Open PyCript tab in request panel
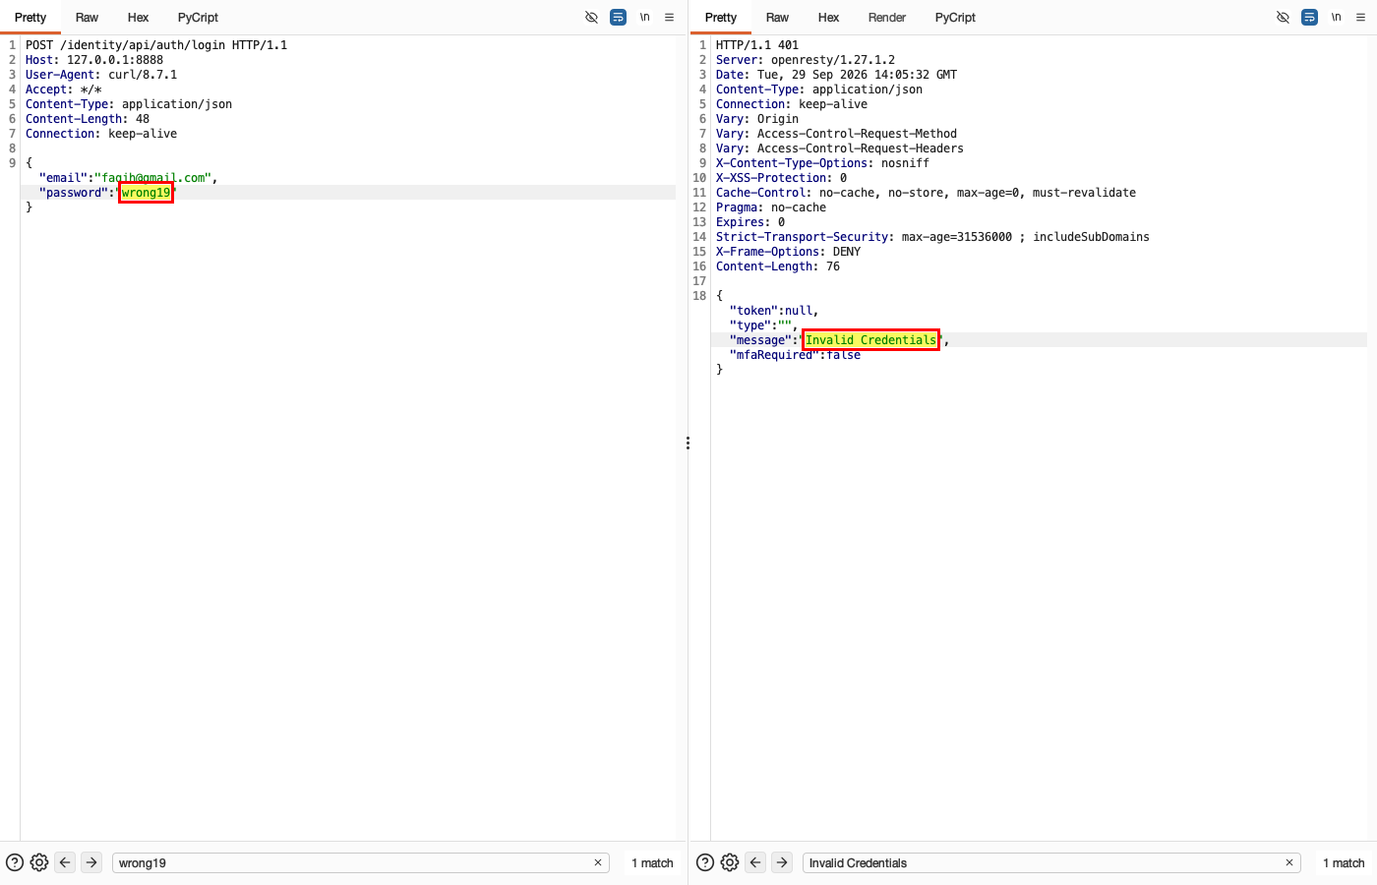 point(198,18)
